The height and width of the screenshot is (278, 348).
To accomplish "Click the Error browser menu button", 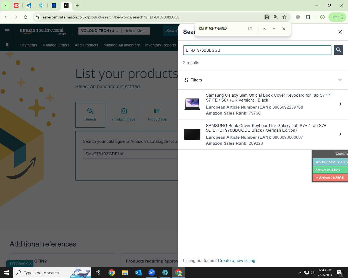I will (x=337, y=17).
